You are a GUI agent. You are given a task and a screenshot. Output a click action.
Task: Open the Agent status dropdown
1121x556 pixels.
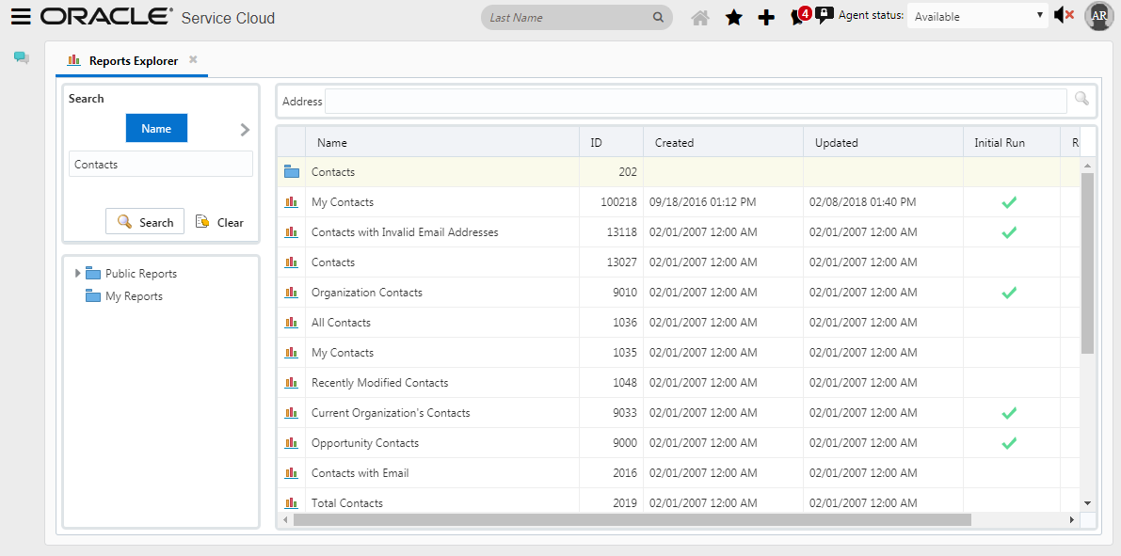(x=978, y=16)
